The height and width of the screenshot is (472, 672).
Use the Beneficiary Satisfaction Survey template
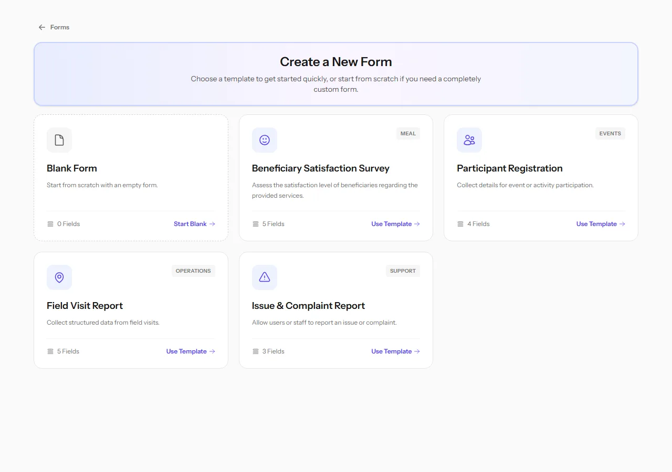395,224
